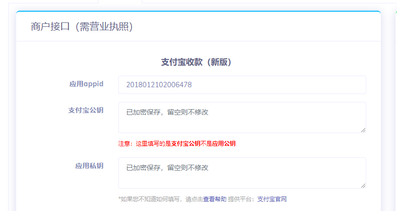397x211 pixels.
Task: Click the 应用私钥 label
Action: pyautogui.click(x=89, y=166)
